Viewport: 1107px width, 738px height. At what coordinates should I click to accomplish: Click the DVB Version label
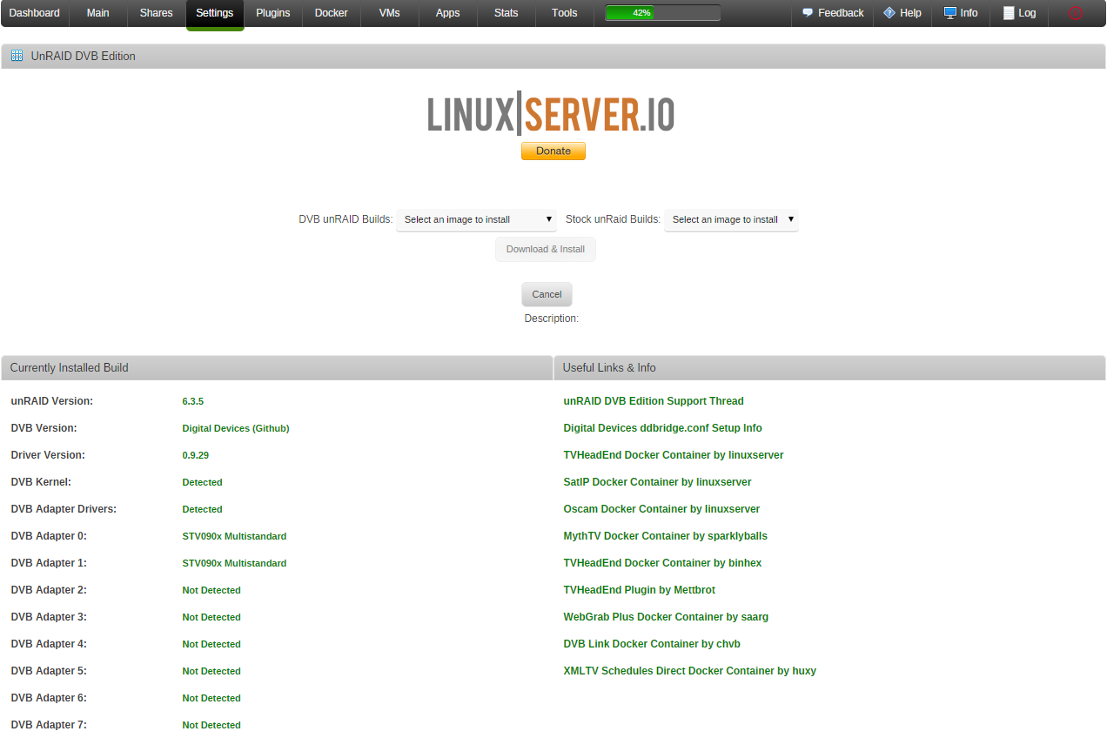[44, 428]
